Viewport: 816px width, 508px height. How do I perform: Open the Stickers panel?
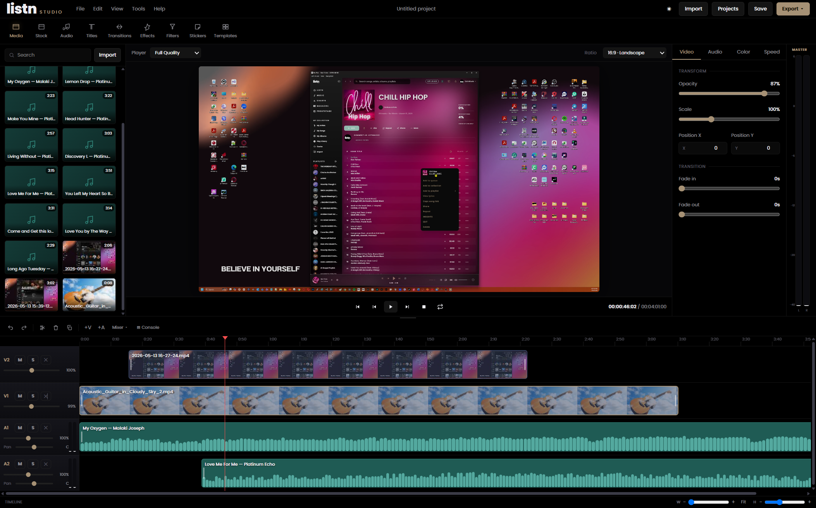(x=198, y=31)
